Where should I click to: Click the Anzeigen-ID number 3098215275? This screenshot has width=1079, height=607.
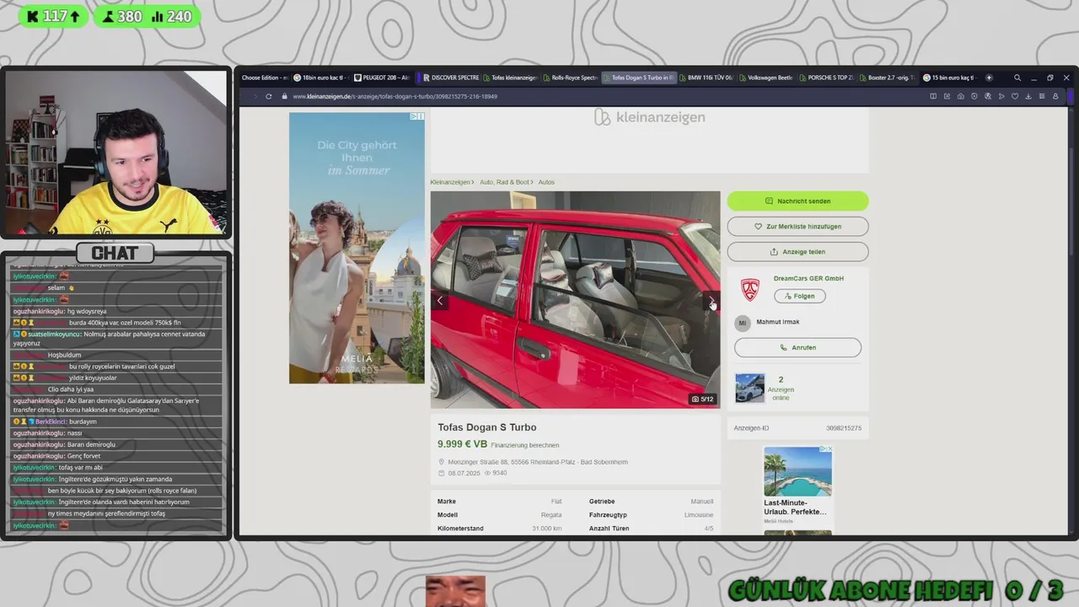point(844,428)
